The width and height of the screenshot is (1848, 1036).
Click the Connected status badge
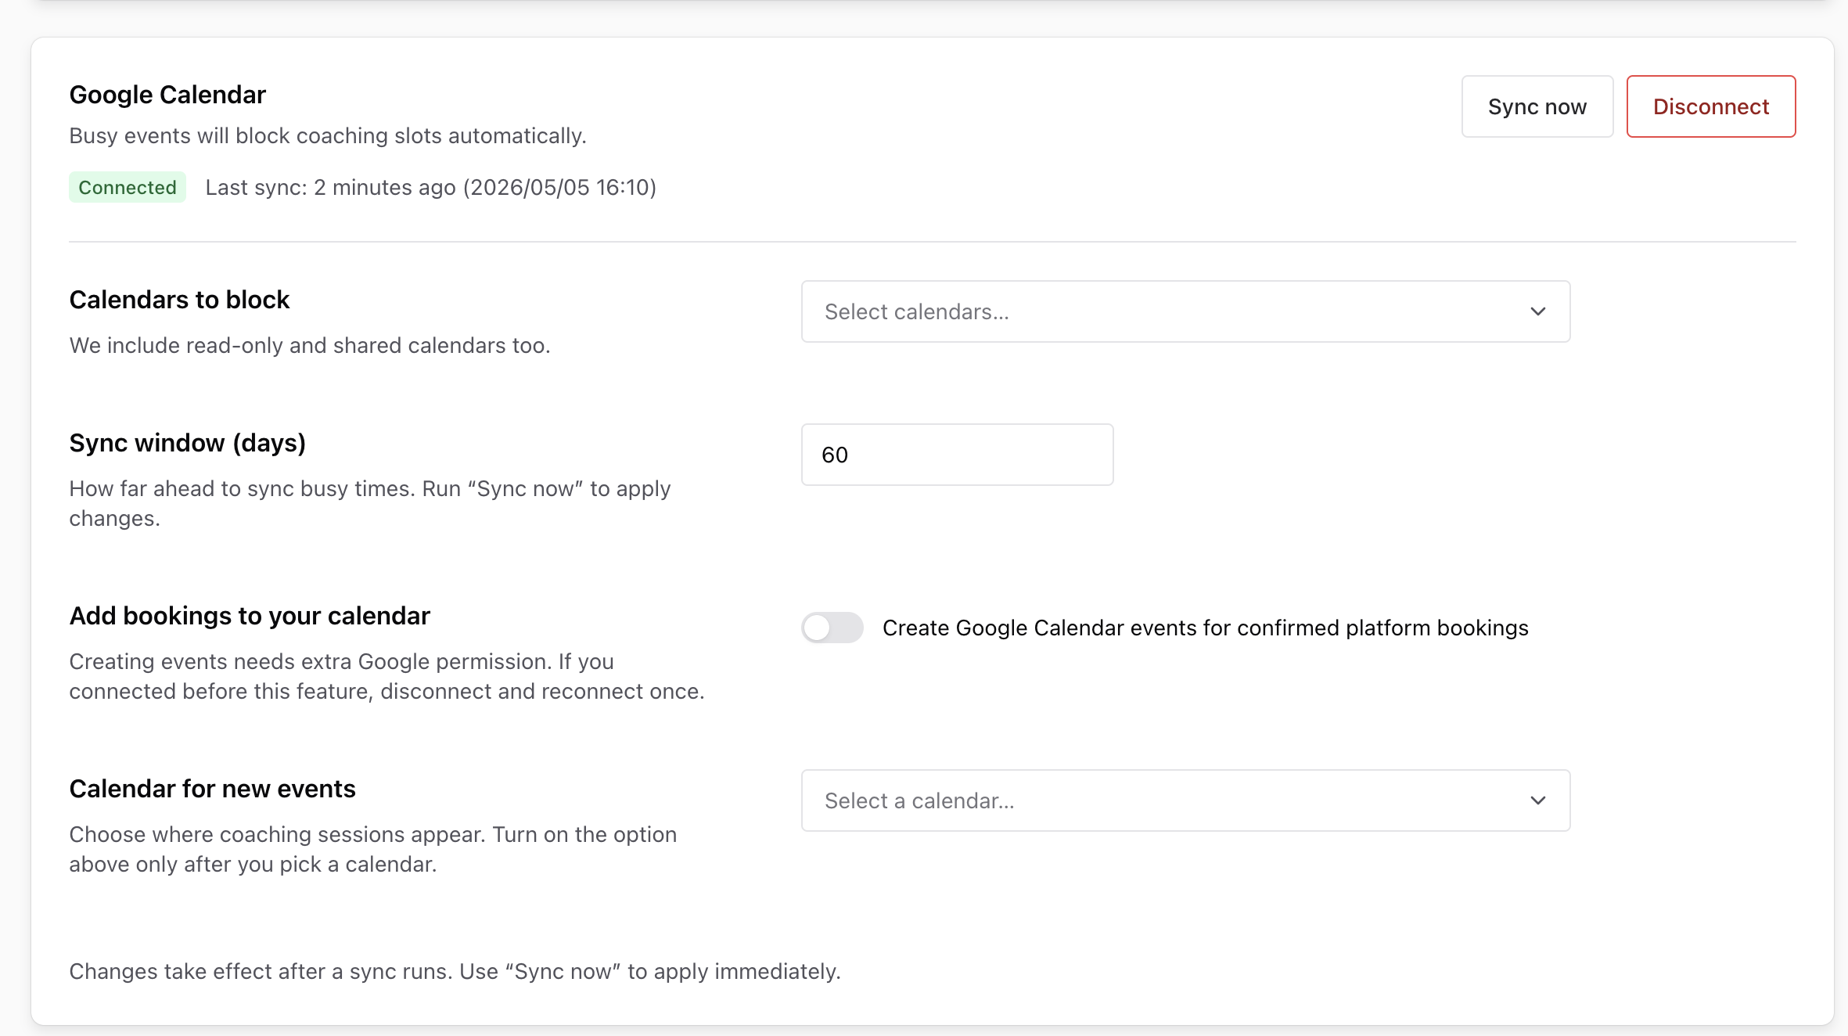(x=128, y=187)
